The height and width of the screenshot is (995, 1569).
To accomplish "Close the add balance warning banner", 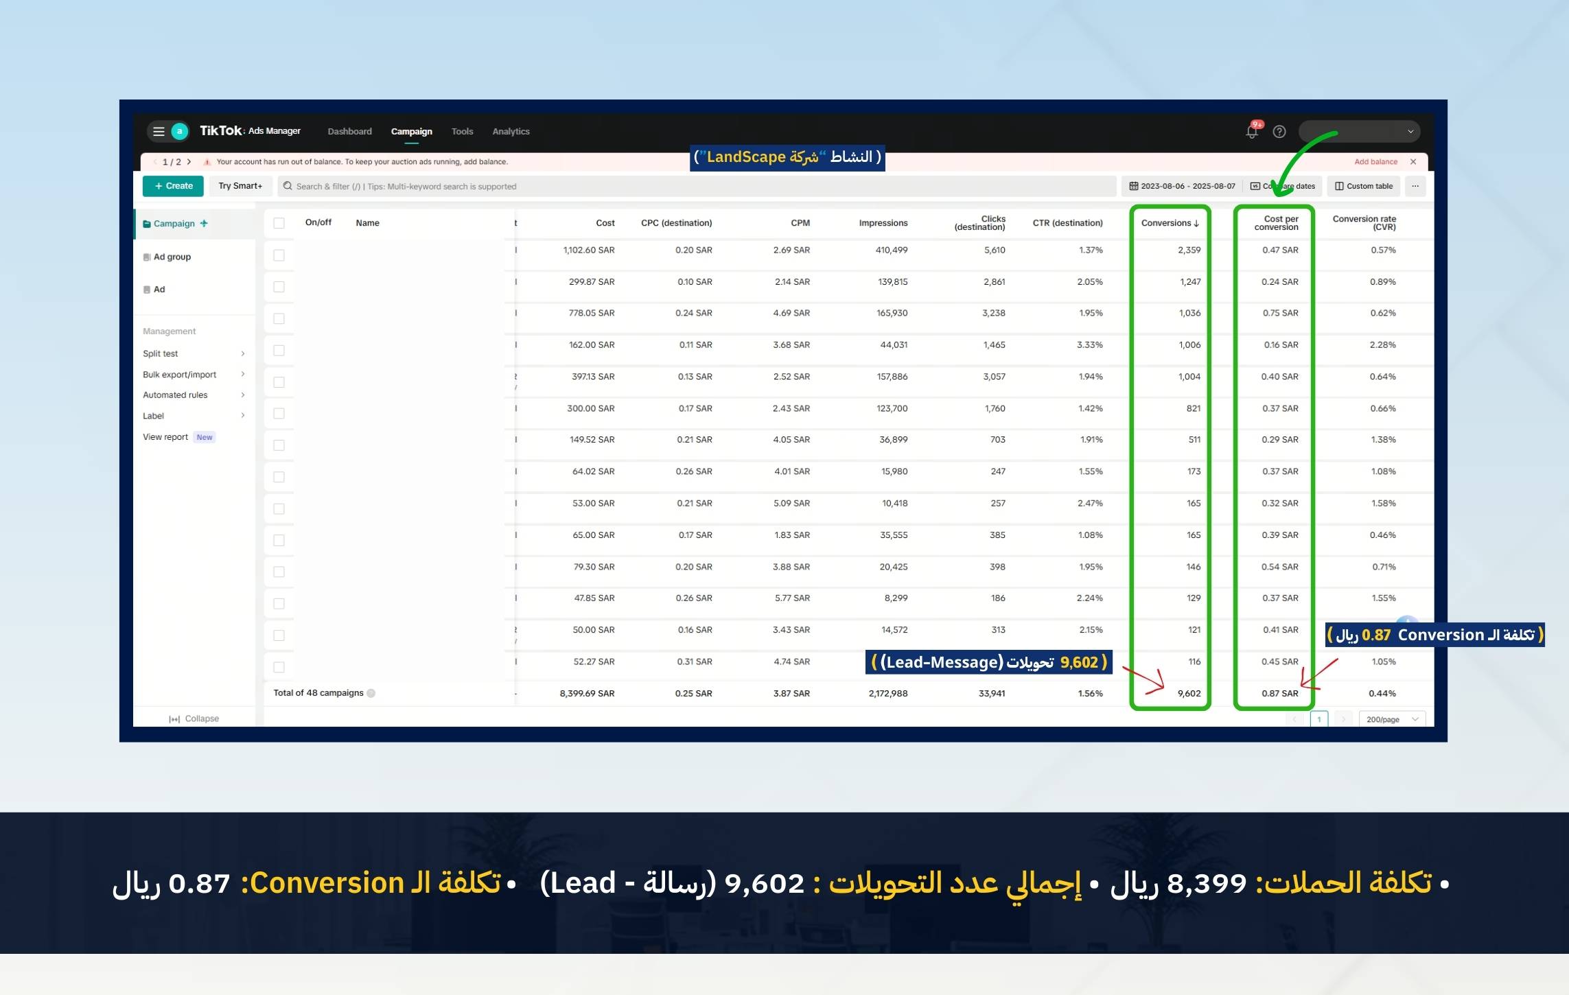I will [1413, 162].
